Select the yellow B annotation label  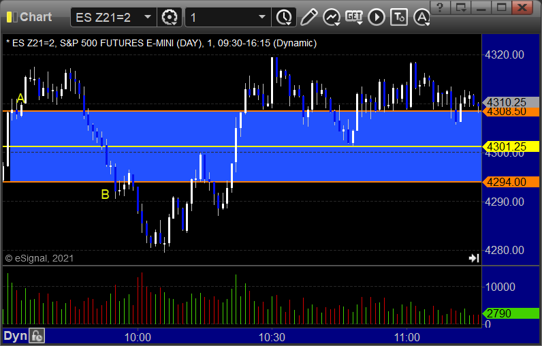point(105,194)
